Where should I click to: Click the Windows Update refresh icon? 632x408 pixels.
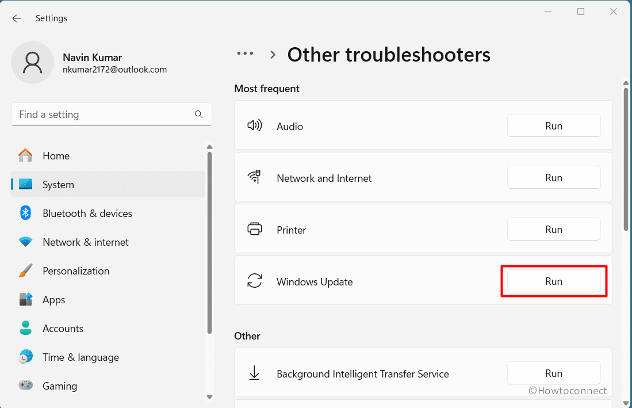click(x=254, y=281)
